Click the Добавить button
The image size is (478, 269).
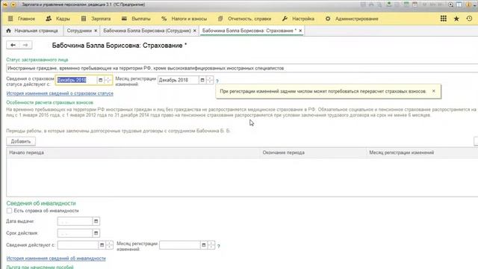21,141
